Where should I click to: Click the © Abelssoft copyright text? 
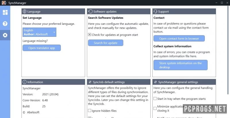tap(31, 112)
